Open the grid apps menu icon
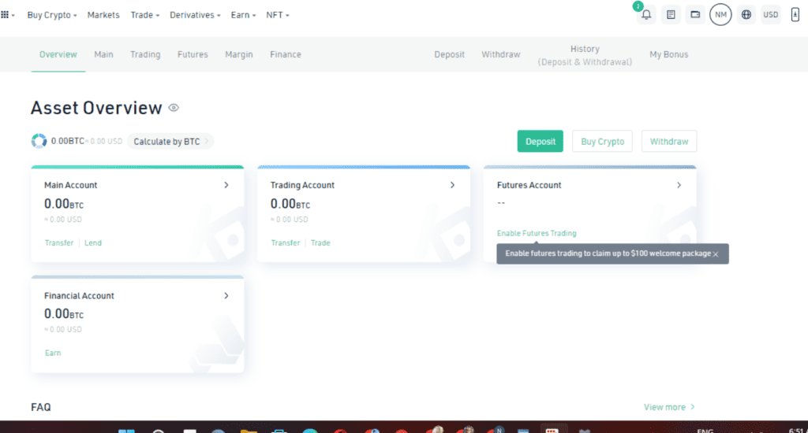 6,15
